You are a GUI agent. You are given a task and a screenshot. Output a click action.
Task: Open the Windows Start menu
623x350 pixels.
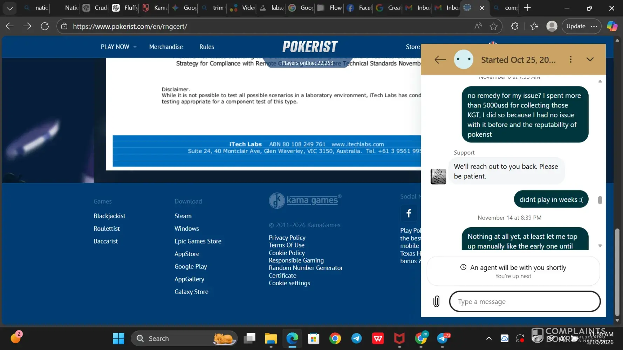click(118, 338)
